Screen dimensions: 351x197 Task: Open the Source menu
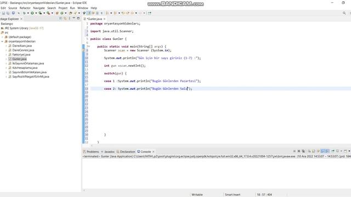[13, 8]
